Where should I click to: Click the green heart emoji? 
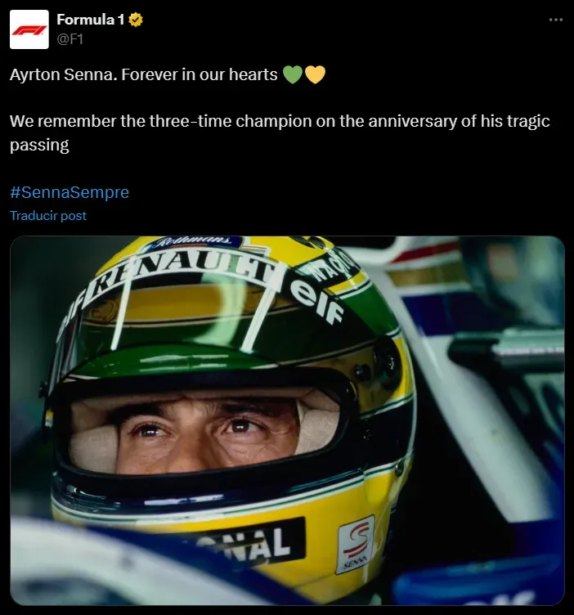point(292,75)
